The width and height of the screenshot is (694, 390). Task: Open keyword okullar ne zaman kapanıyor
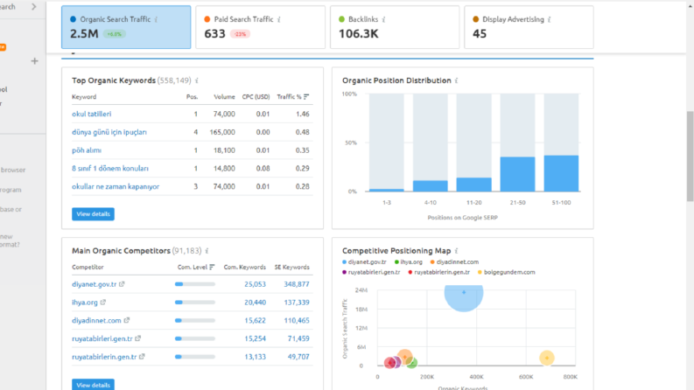coord(116,186)
